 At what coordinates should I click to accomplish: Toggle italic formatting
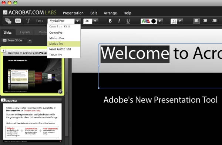click(119, 21)
